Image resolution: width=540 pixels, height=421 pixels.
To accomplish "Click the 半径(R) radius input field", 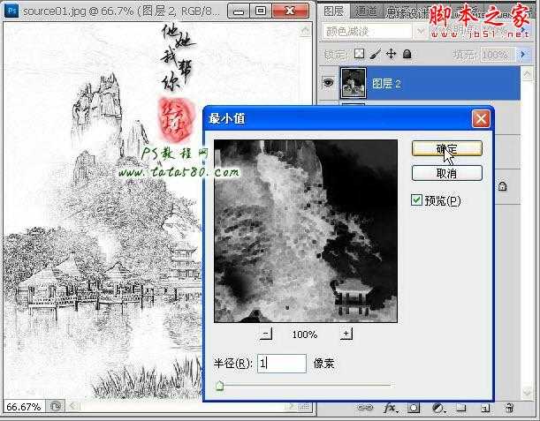I will 282,364.
